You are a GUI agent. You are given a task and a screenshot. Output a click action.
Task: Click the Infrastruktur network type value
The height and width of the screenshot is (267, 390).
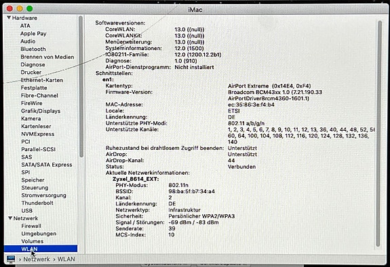(x=184, y=210)
